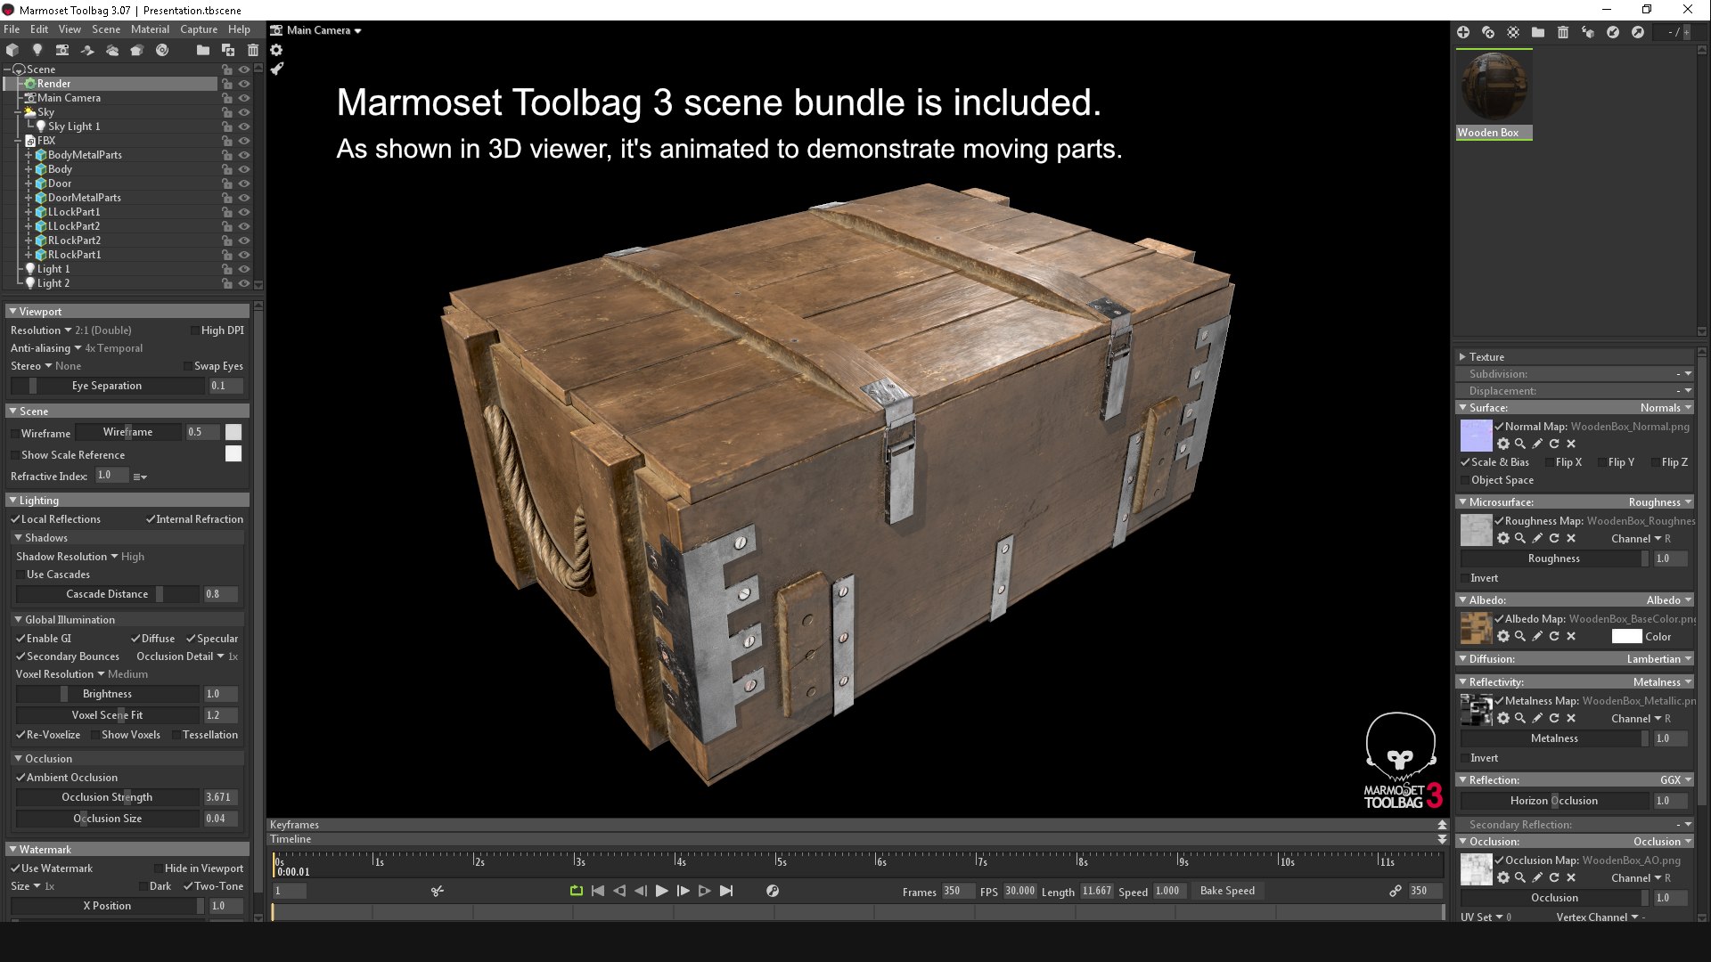Add a new camera from the scene toolbar
Viewport: 1711px width, 962px height.
62,50
